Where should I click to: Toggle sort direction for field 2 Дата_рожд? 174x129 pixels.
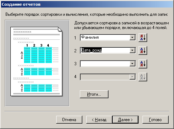point(143,51)
